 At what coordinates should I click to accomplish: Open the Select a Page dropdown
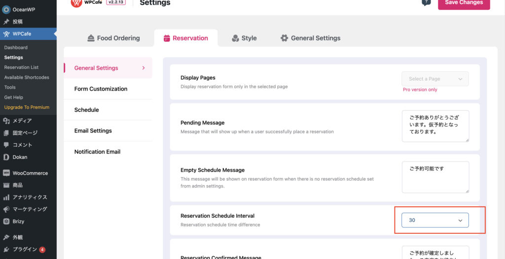pyautogui.click(x=435, y=79)
